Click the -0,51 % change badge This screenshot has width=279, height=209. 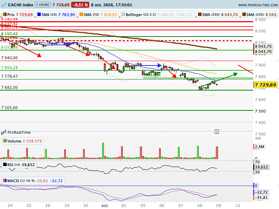click(80, 5)
